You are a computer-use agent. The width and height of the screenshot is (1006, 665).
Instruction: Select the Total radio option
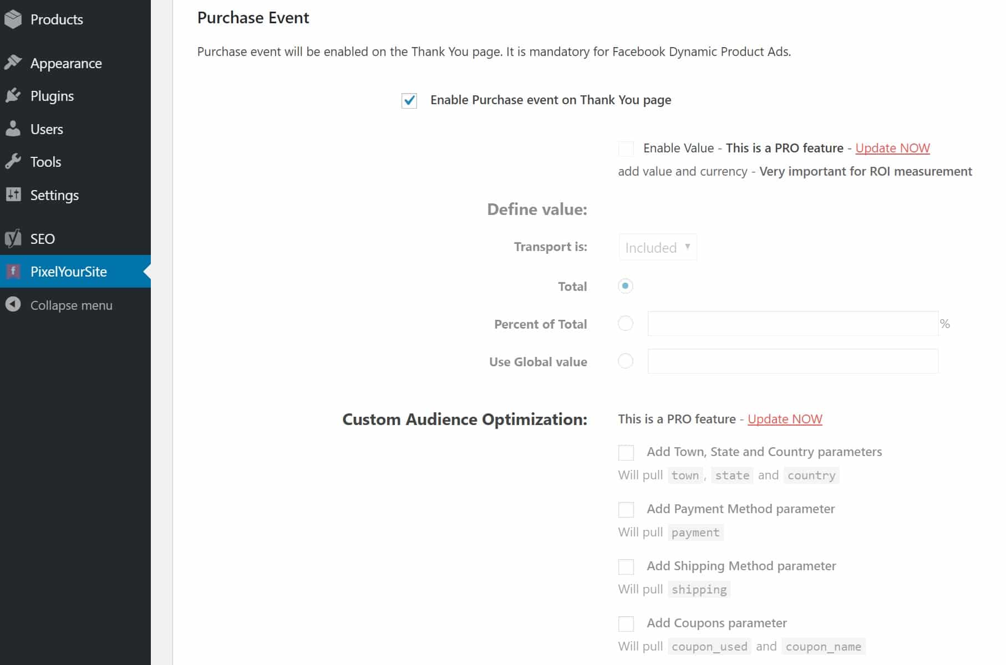tap(625, 286)
